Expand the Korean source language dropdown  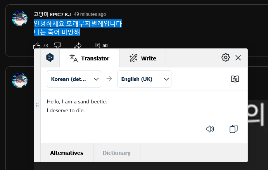click(74, 79)
